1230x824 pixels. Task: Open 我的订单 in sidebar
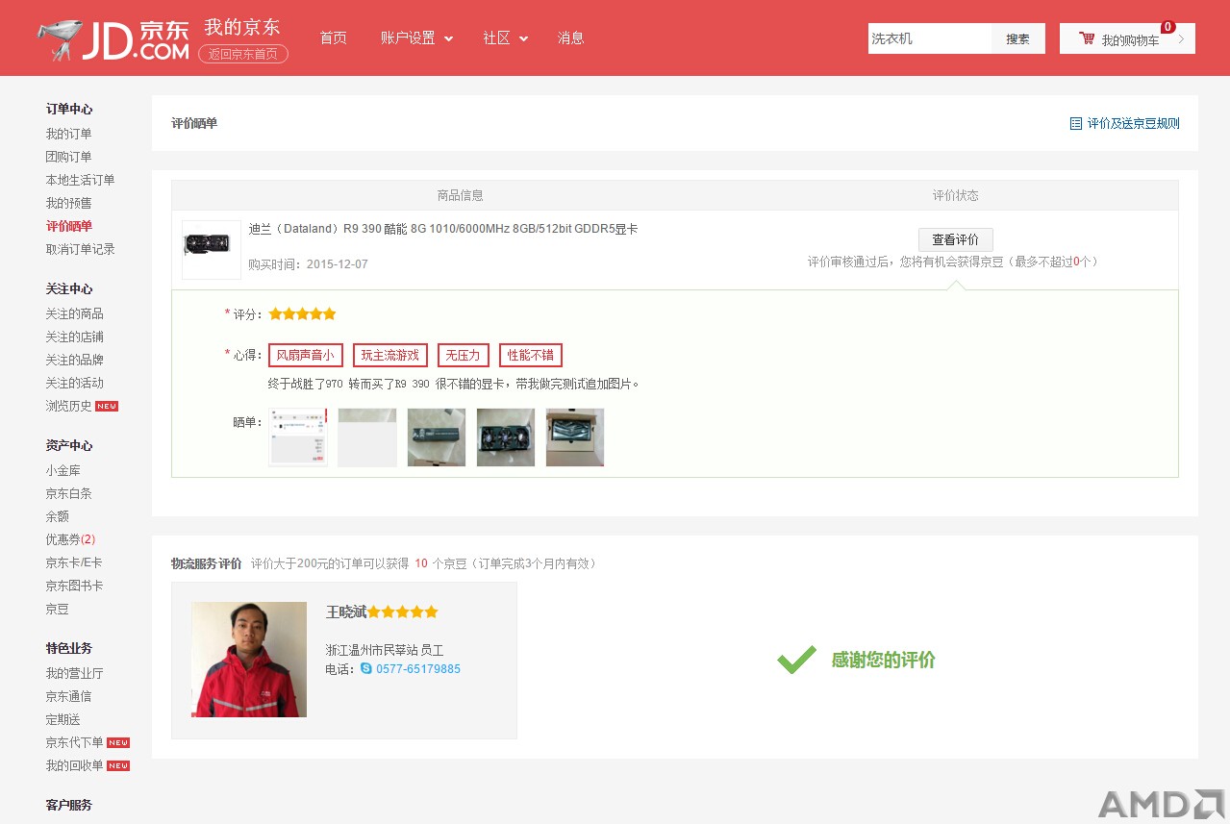click(x=69, y=134)
